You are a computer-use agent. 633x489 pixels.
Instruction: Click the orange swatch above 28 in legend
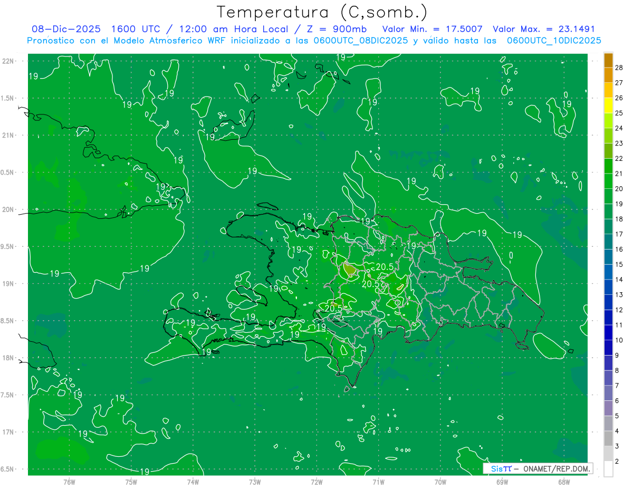pyautogui.click(x=608, y=61)
